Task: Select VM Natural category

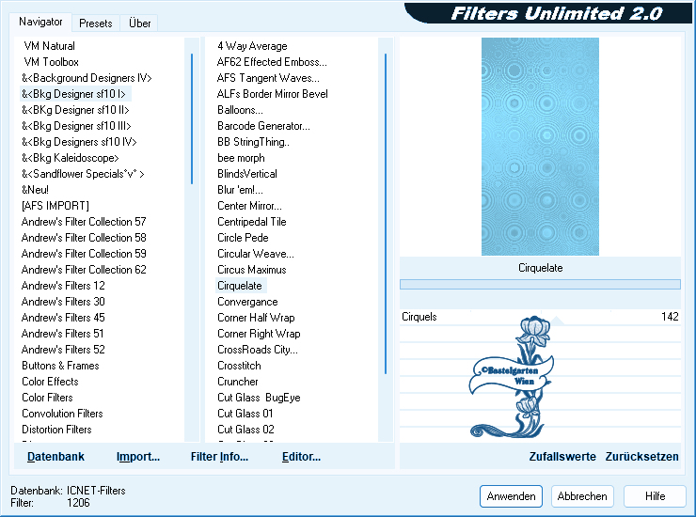Action: point(49,46)
